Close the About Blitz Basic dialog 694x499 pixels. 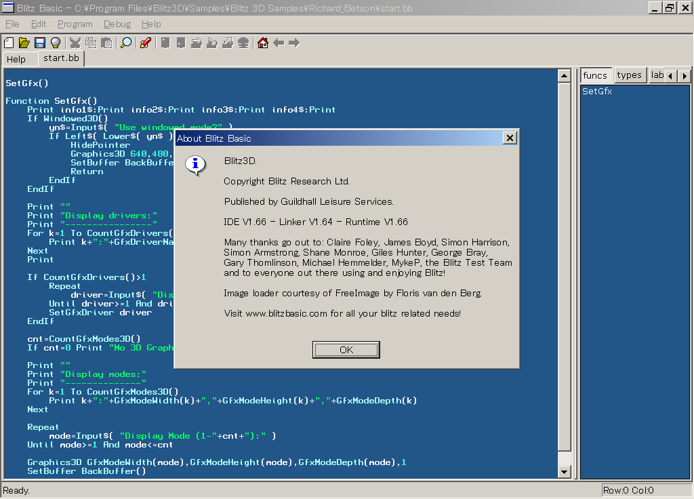point(510,138)
